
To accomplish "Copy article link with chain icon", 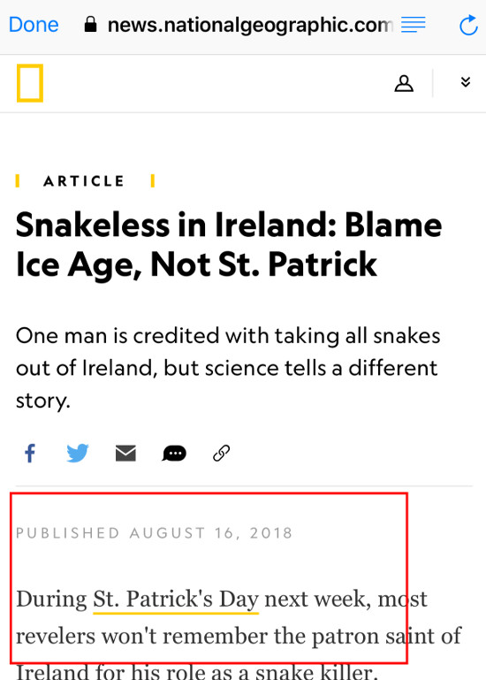I will 221,454.
